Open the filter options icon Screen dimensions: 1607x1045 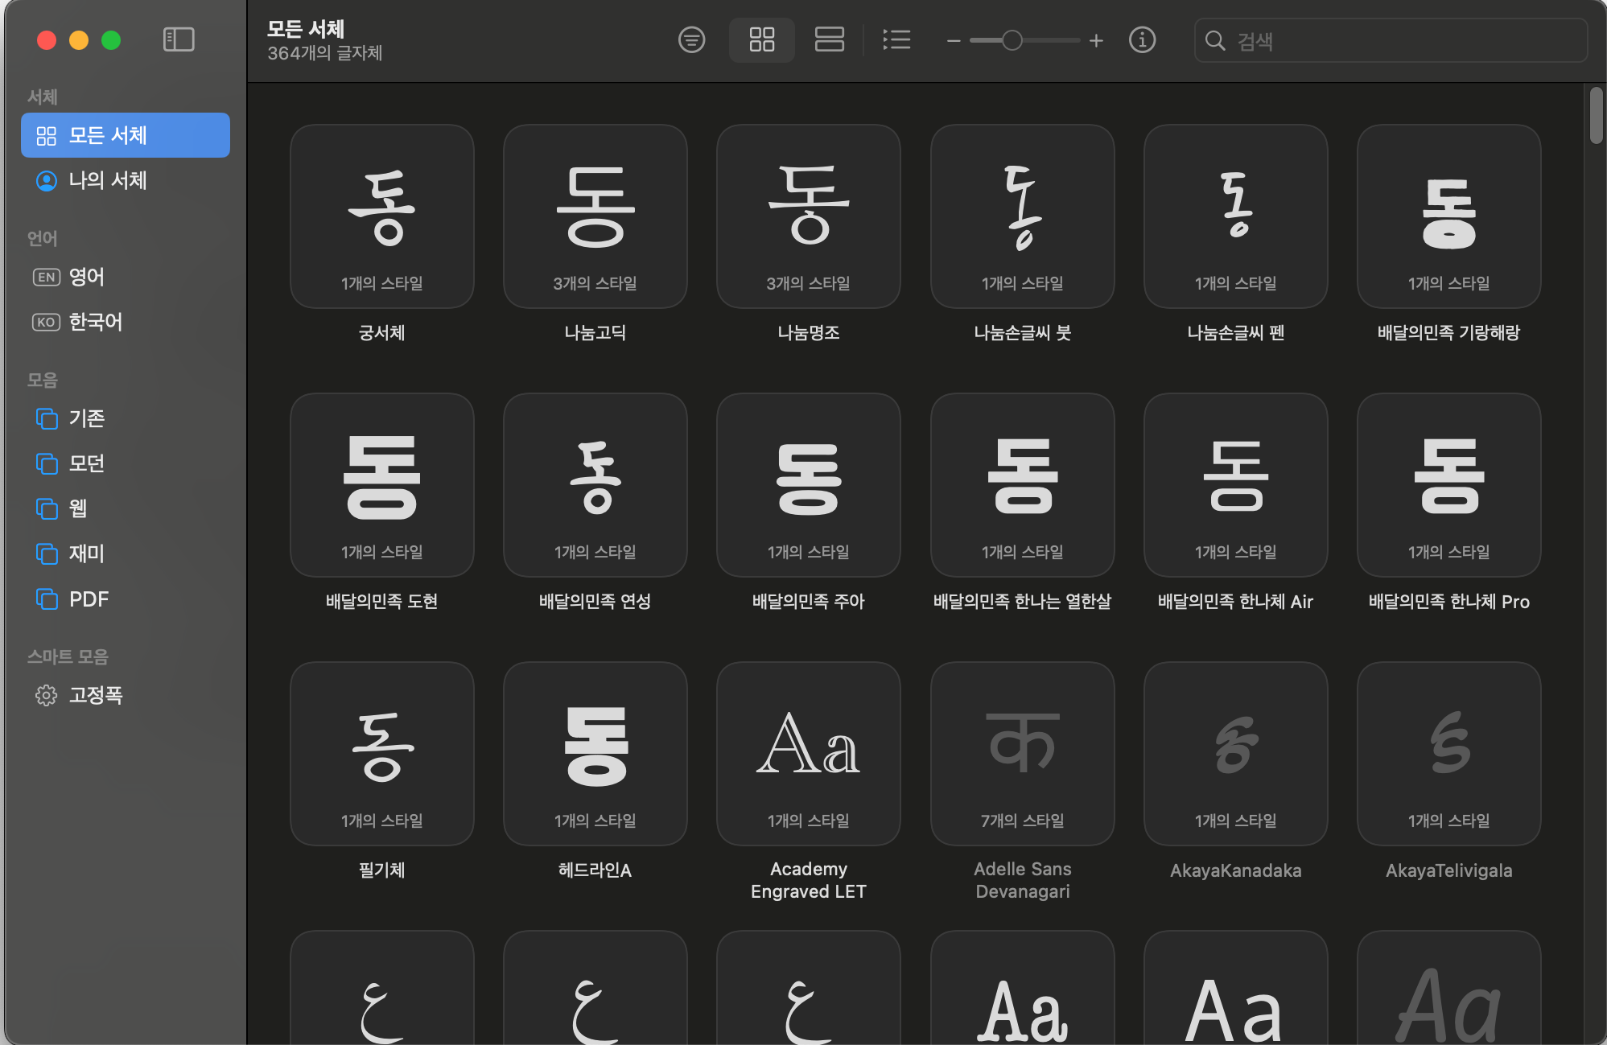click(x=691, y=39)
